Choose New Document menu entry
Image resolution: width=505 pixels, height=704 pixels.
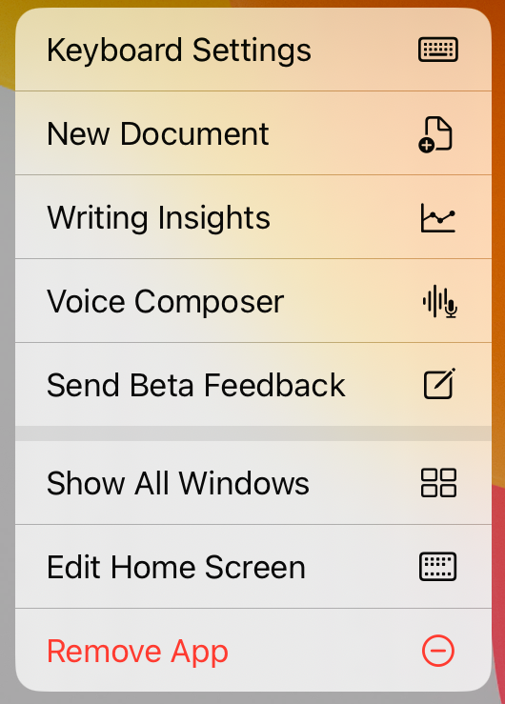(158, 133)
